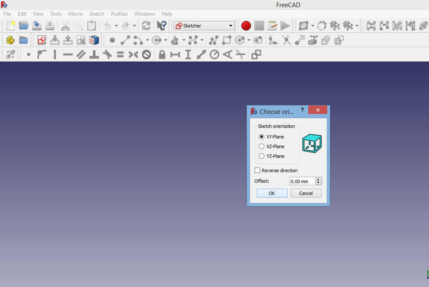Select the Create rectangle tool

[227, 40]
